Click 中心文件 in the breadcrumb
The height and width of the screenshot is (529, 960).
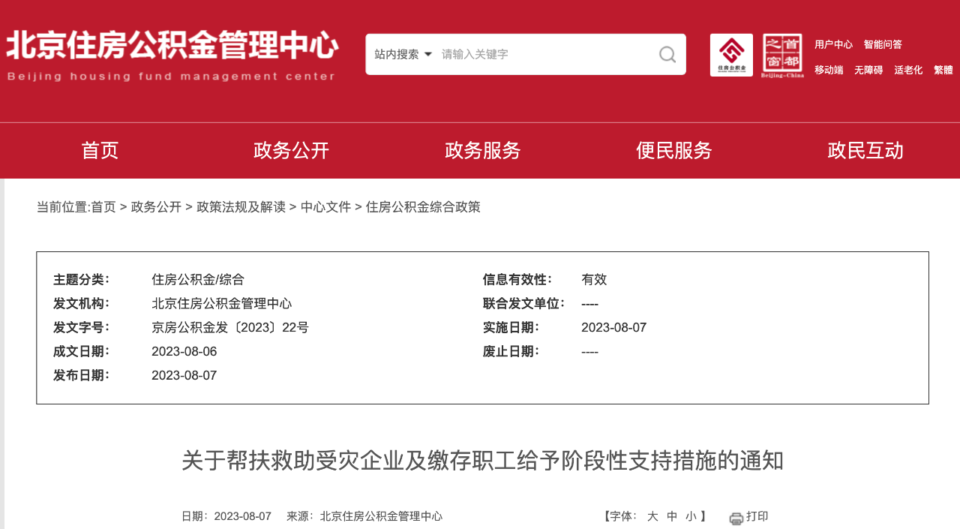325,207
